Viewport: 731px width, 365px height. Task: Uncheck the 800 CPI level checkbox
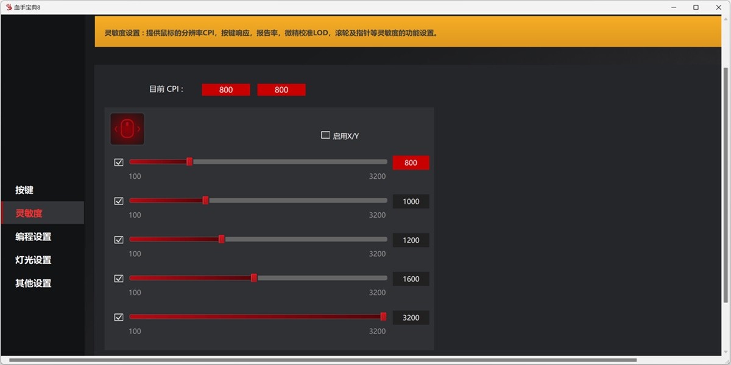119,162
